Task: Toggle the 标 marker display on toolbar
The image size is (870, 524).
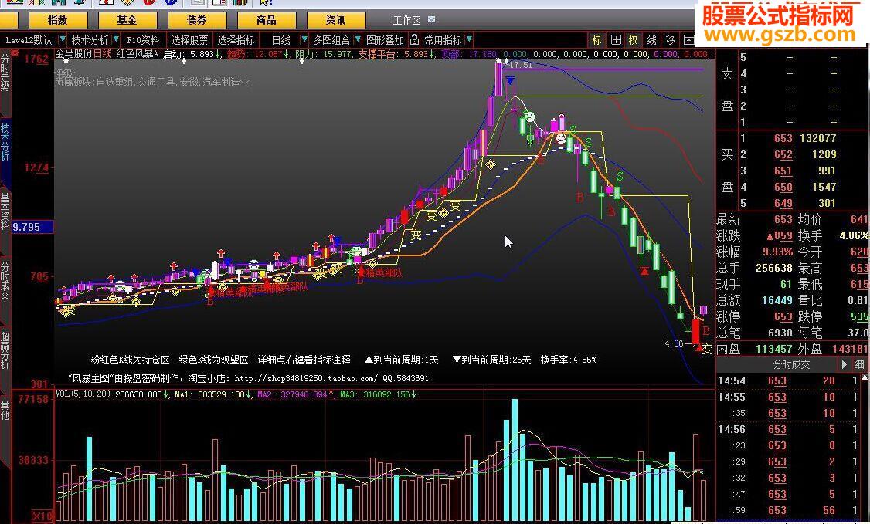Action: (x=596, y=40)
